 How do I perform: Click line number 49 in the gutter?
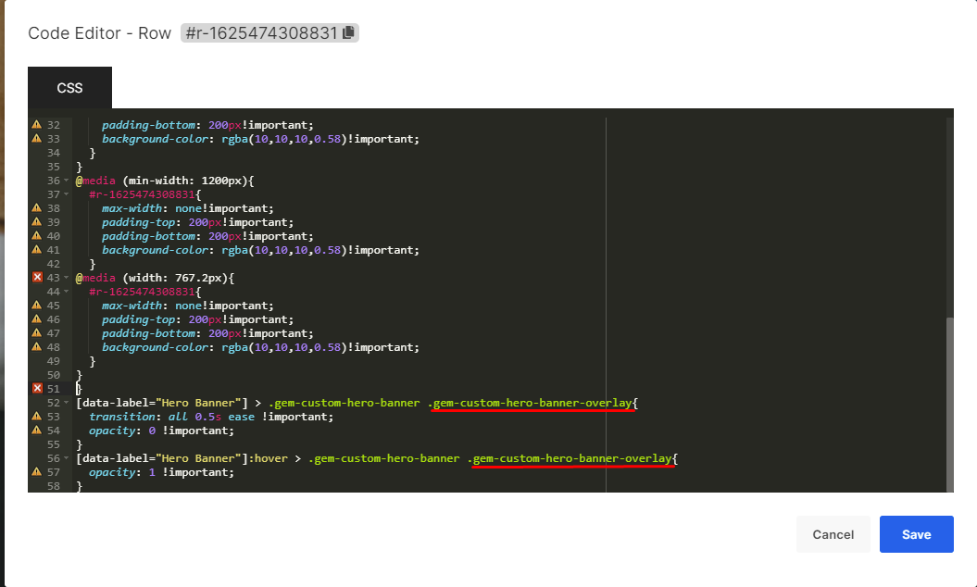point(54,361)
